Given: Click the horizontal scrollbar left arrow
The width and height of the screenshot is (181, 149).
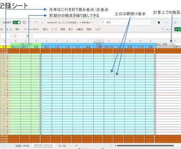Looking at the screenshot, I should (x=115, y=145).
